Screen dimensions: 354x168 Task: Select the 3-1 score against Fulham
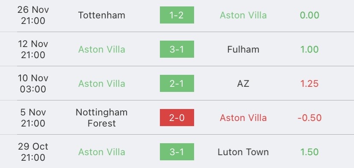tap(177, 49)
